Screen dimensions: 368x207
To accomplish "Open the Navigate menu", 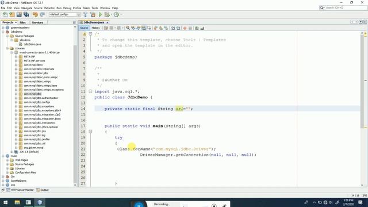I will (27, 8).
